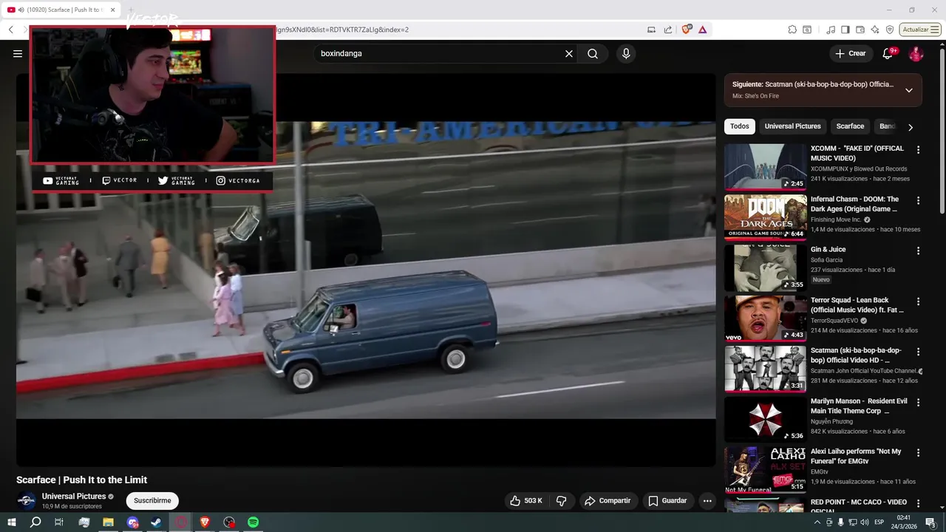Dislike the Scarface video

pyautogui.click(x=561, y=501)
